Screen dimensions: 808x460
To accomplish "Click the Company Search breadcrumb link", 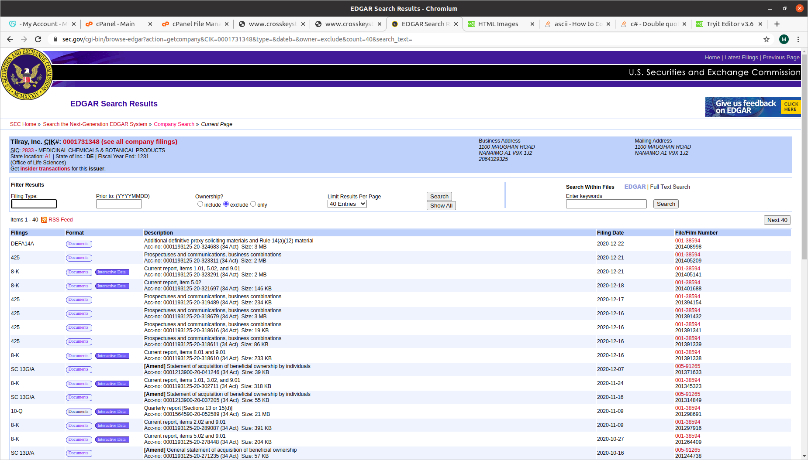I will coord(174,124).
